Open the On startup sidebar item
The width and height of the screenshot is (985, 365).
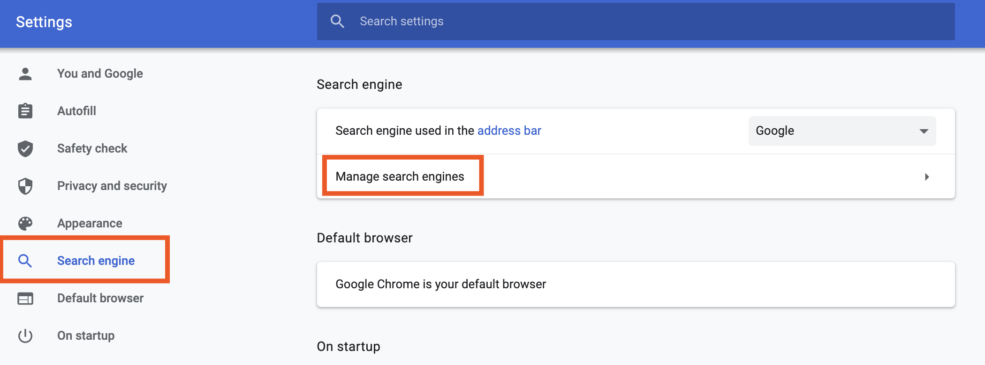point(86,336)
